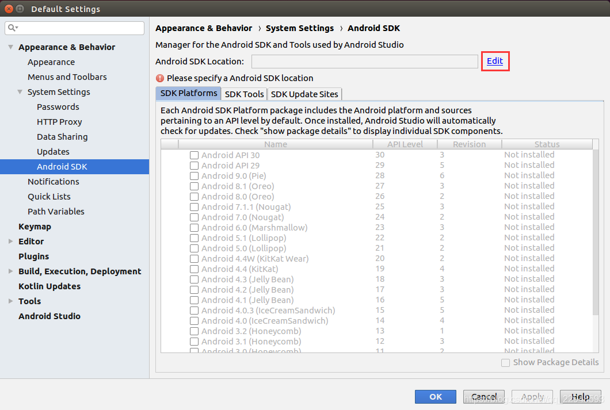610x410 pixels.
Task: Open Plugins settings
Action: point(33,256)
